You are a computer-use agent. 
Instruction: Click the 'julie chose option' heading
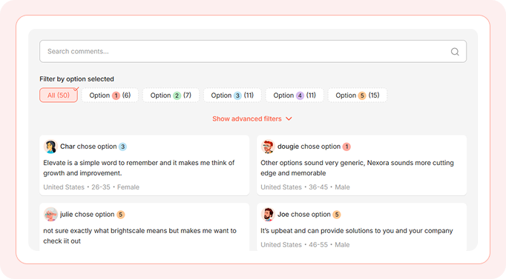(87, 215)
